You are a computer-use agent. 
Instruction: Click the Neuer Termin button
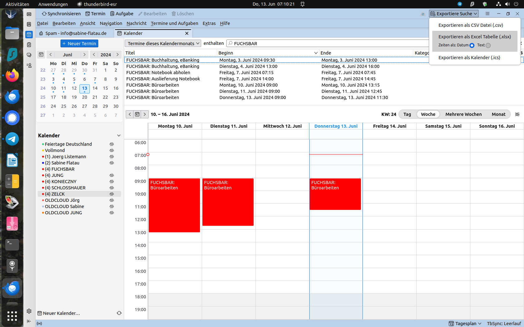(x=79, y=44)
